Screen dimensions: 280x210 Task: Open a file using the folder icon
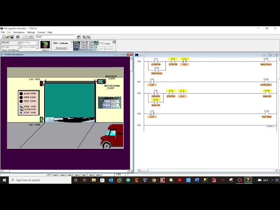pos(7,37)
